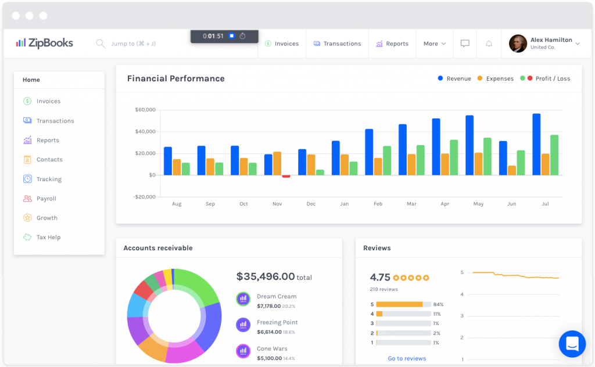
Task: Click the Freezing Point client icon
Action: coord(243,325)
